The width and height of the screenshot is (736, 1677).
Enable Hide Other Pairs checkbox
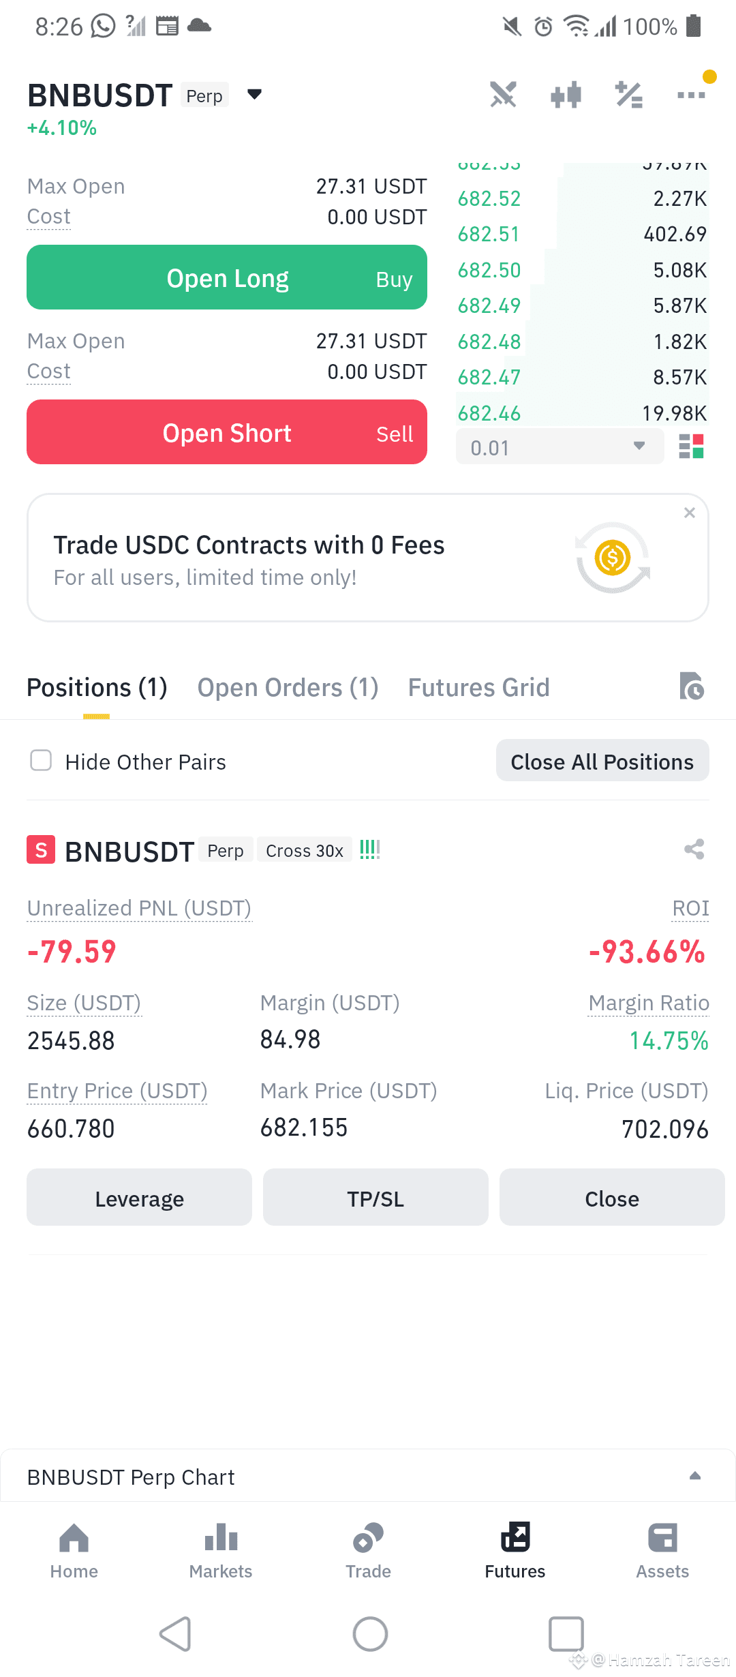[x=41, y=760]
